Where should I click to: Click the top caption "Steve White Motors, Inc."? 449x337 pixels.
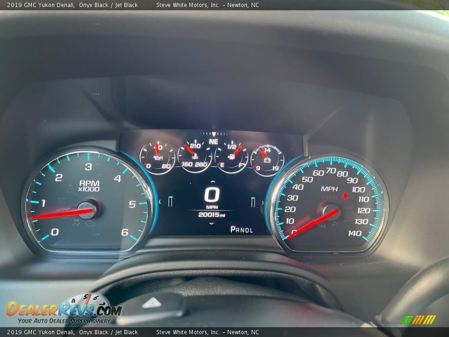tap(188, 5)
